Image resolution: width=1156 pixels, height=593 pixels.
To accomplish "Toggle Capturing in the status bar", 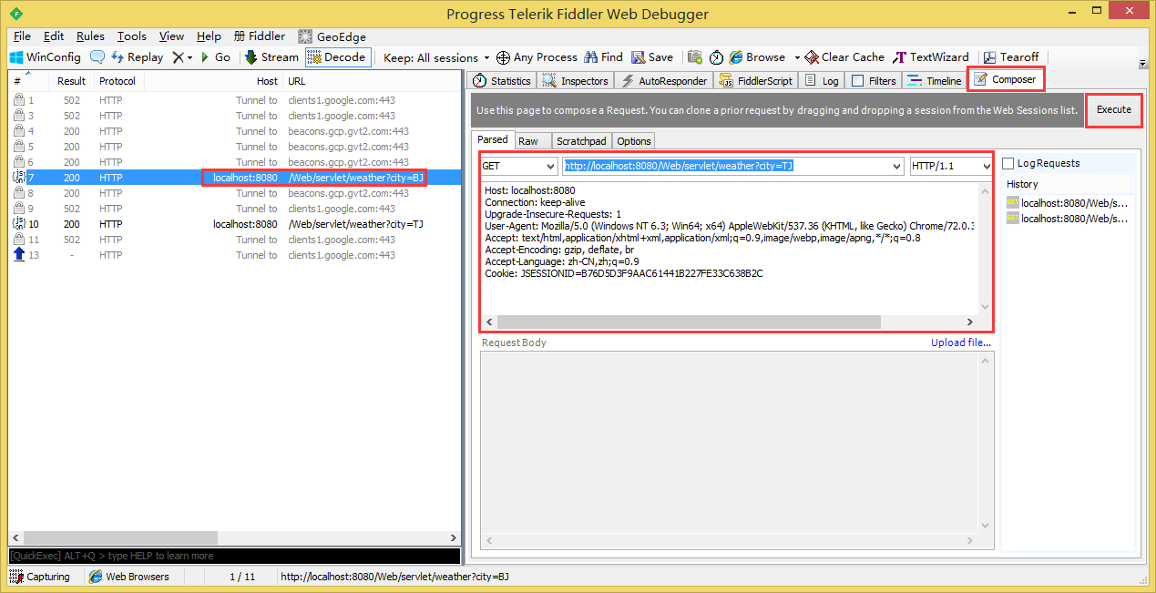I will pos(40,577).
